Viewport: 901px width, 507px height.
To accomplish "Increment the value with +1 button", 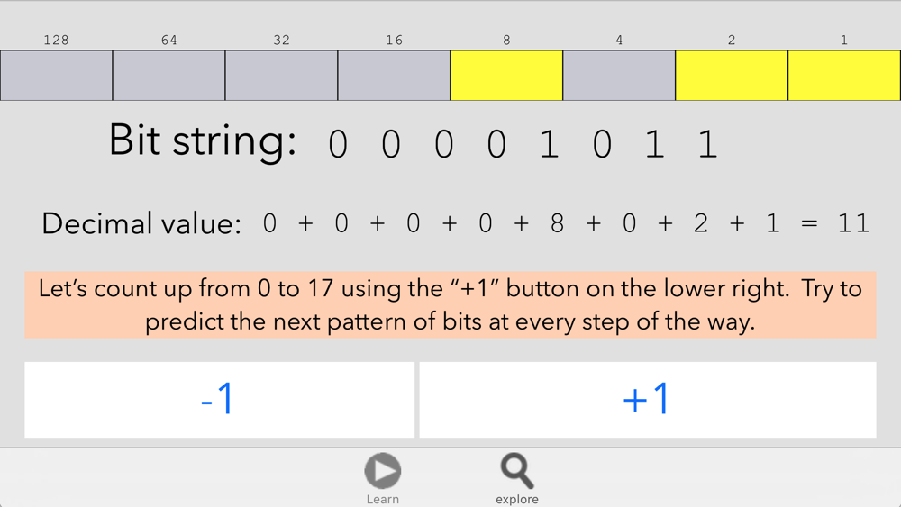I will click(648, 400).
